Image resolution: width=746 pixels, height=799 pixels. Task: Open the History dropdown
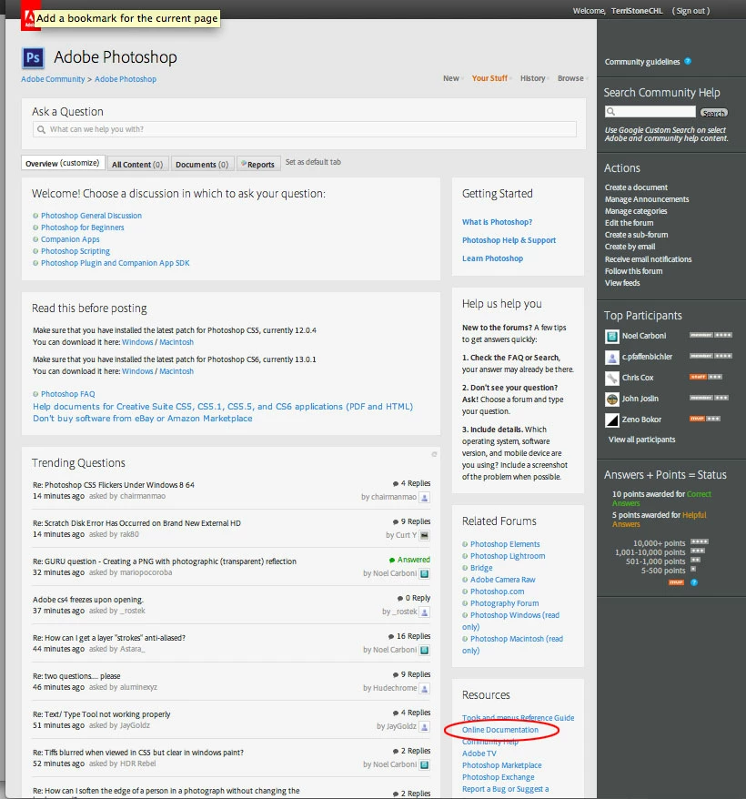tap(534, 78)
